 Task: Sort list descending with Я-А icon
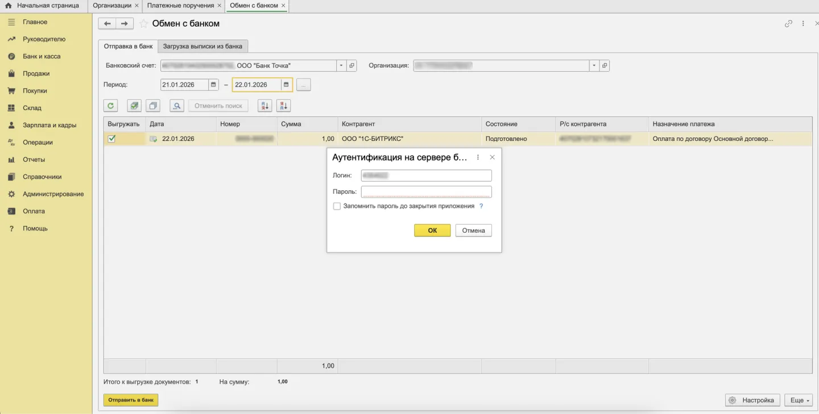(283, 106)
